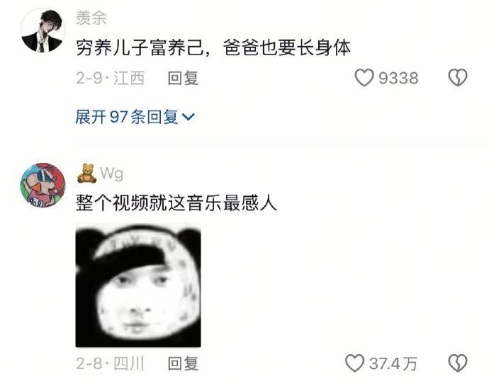The height and width of the screenshot is (381, 489).
Task: Click the 37.4万 like count
Action: coord(393,363)
